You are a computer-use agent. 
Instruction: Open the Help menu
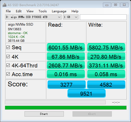point(75,11)
